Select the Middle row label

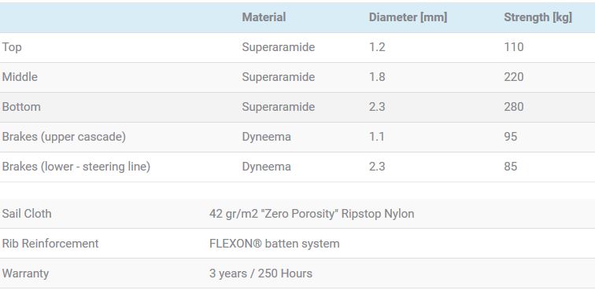point(20,77)
